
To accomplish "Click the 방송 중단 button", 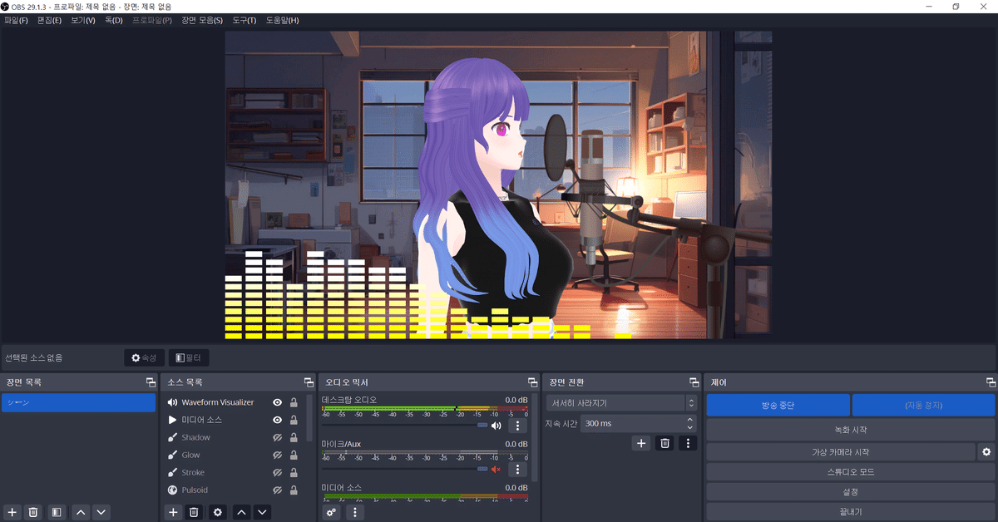I will 778,406.
